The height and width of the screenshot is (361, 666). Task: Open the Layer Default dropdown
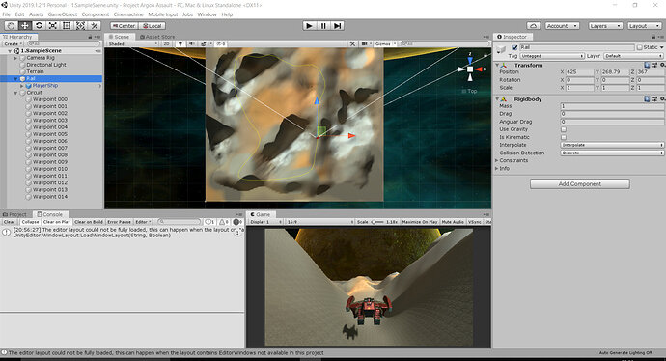coord(633,56)
